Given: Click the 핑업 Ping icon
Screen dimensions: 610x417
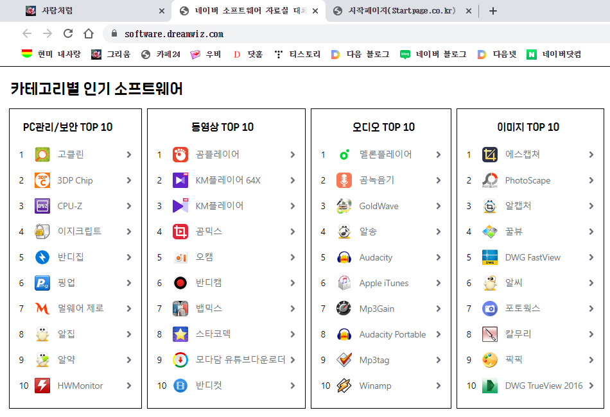Looking at the screenshot, I should point(42,283).
